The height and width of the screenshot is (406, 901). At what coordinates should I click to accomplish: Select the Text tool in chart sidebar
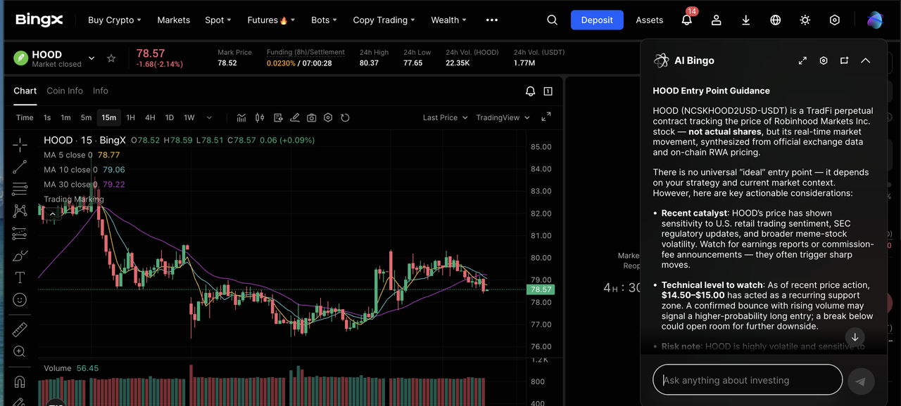pos(20,277)
